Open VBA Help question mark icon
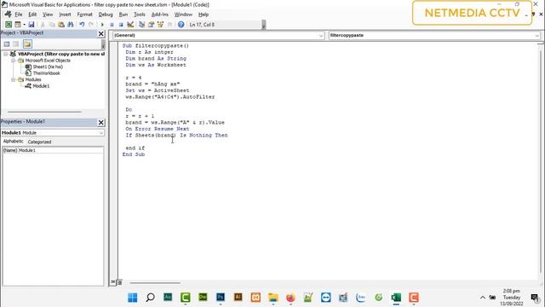545x307 pixels. [181, 25]
